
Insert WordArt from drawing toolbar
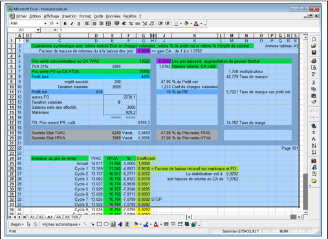pos(120,224)
